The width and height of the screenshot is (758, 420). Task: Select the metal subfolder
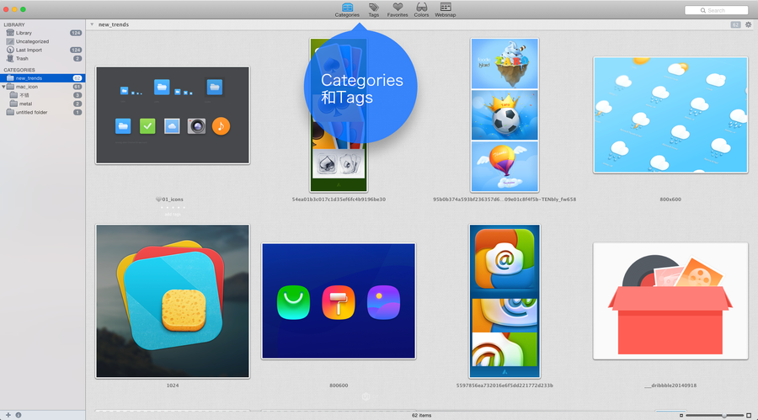(43, 104)
